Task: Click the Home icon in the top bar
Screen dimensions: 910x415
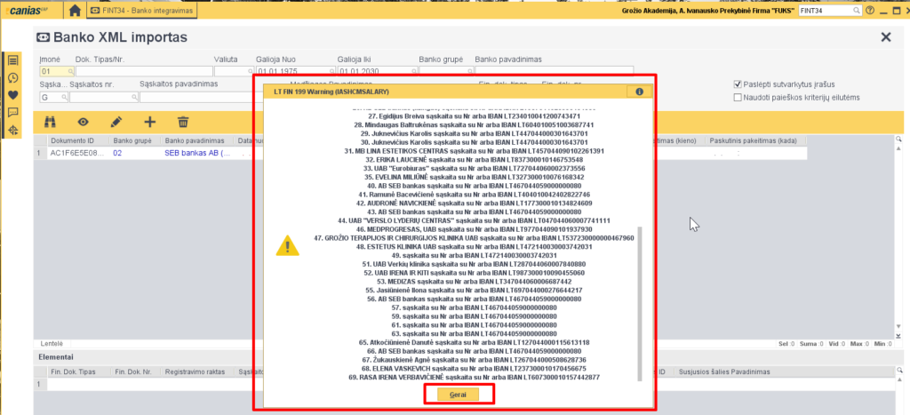Action: 75,11
